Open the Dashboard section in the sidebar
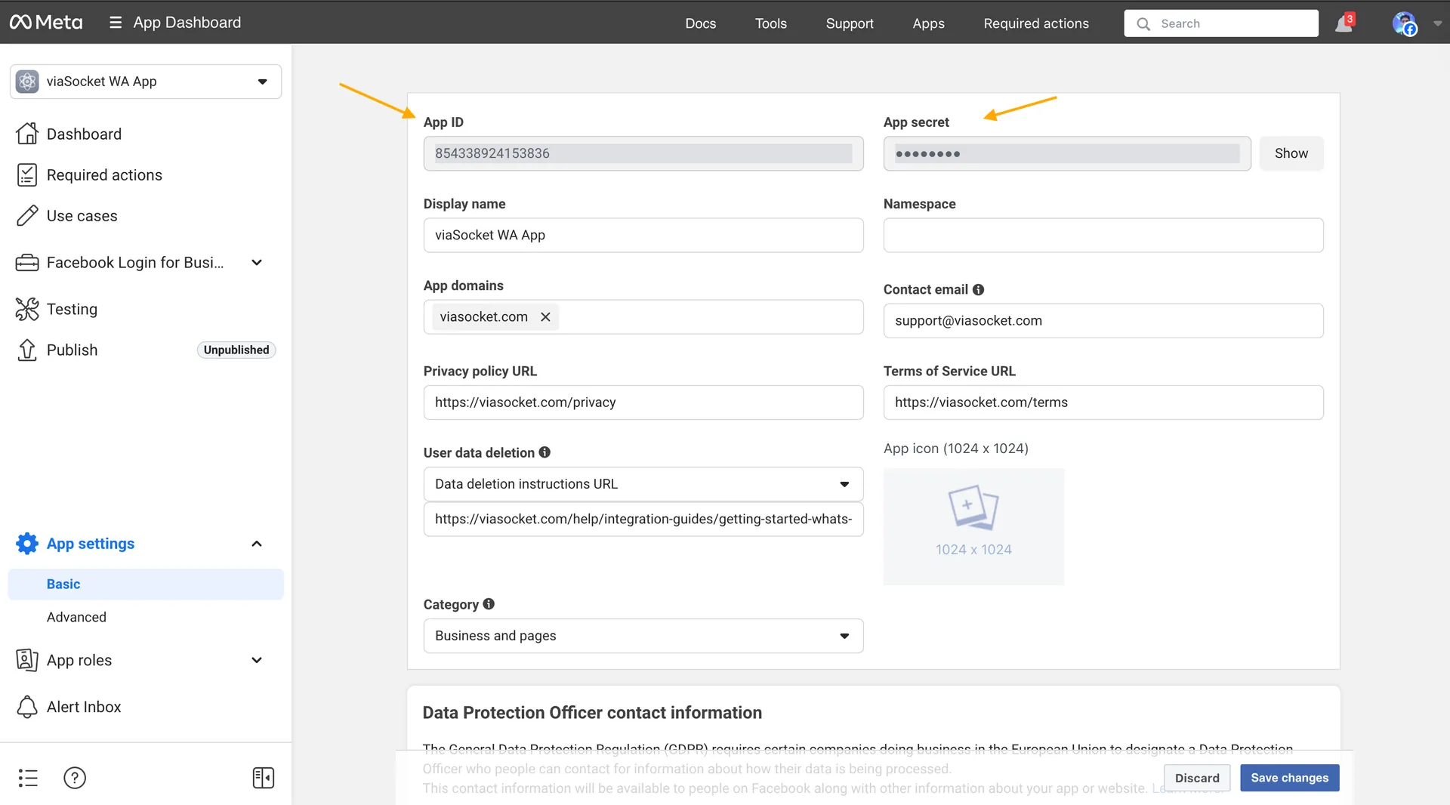Image resolution: width=1450 pixels, height=805 pixels. click(x=27, y=134)
